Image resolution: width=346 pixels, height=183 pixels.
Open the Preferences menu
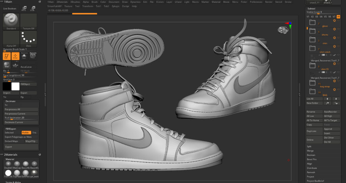256,2
